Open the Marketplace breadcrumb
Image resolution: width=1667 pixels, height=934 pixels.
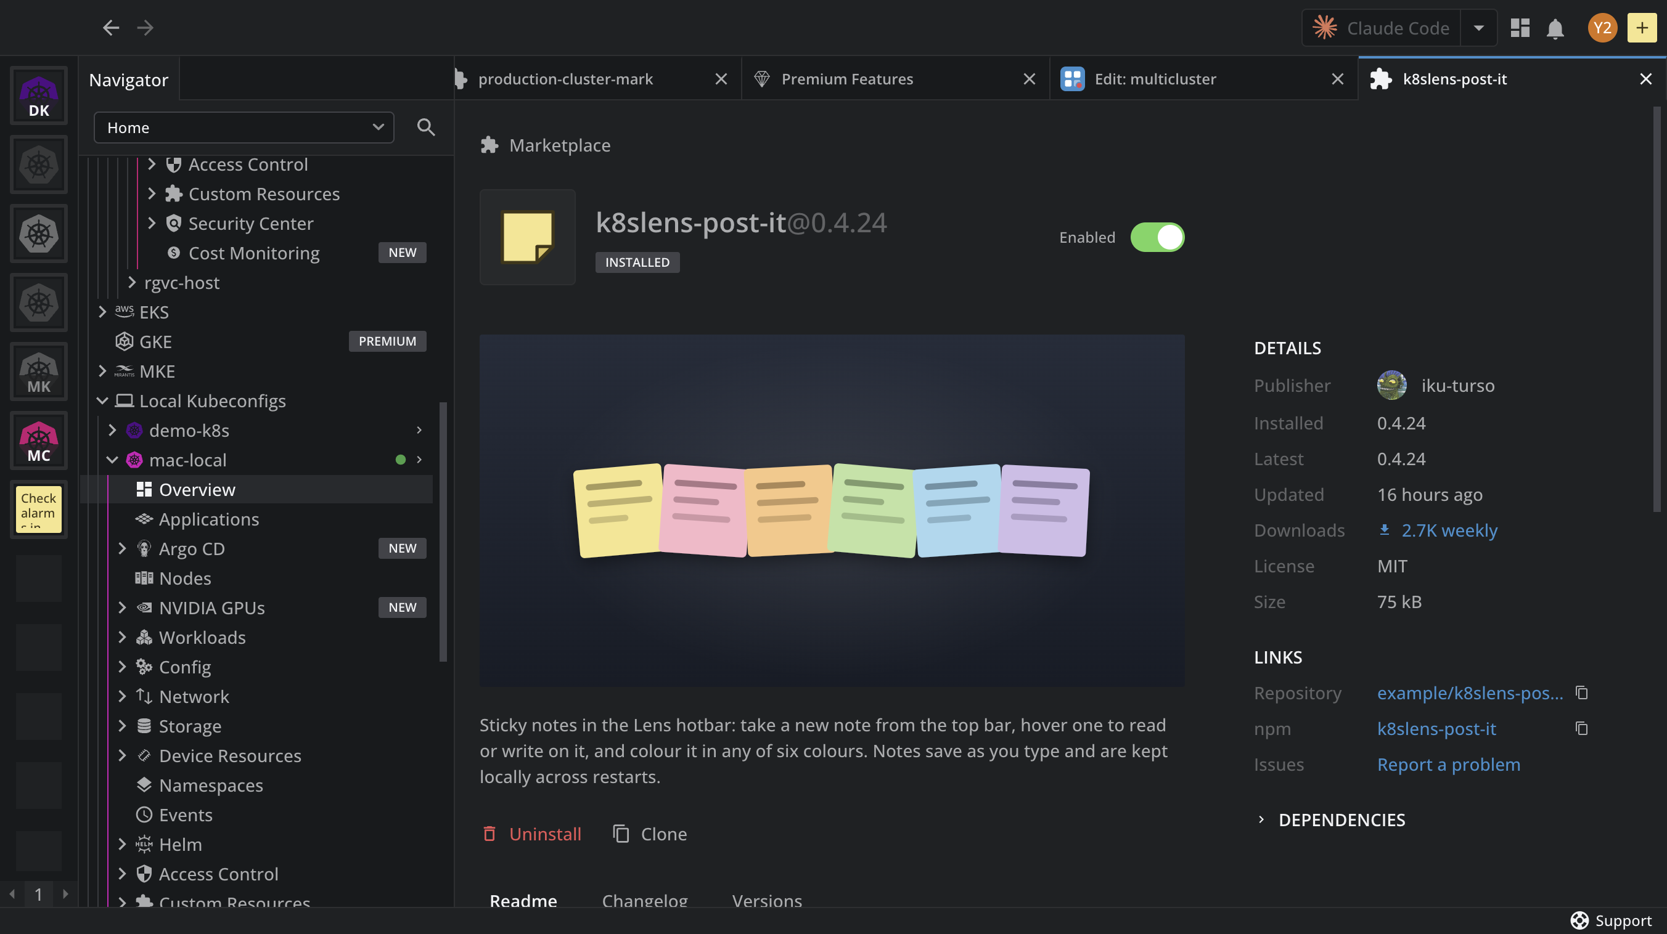(x=546, y=145)
